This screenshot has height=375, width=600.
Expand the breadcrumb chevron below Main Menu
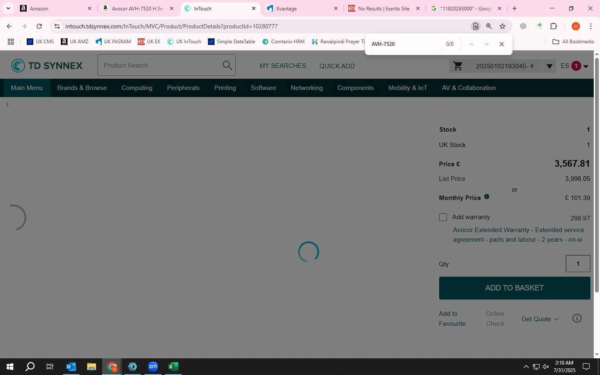(7, 104)
